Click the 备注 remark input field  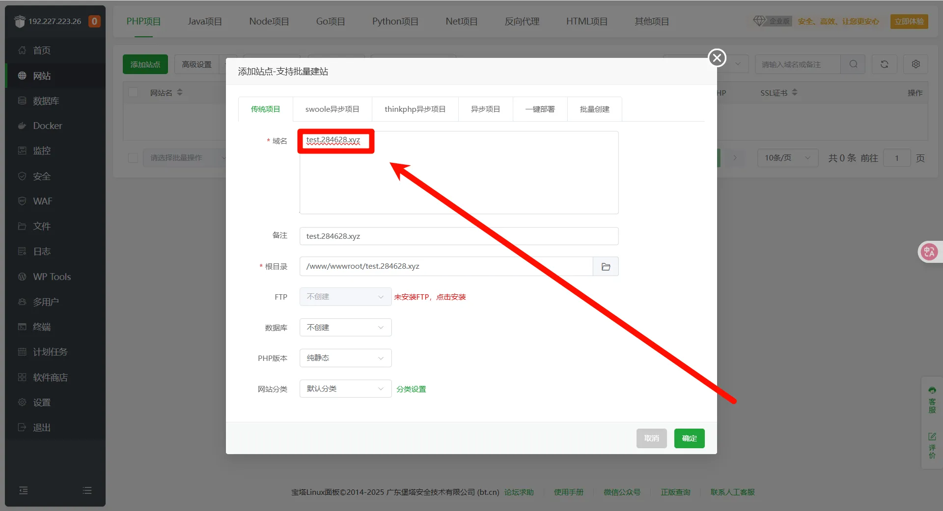point(458,236)
